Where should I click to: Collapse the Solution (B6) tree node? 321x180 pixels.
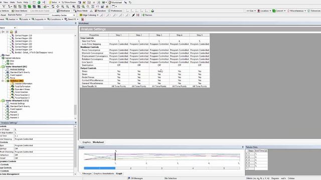pos(3,81)
